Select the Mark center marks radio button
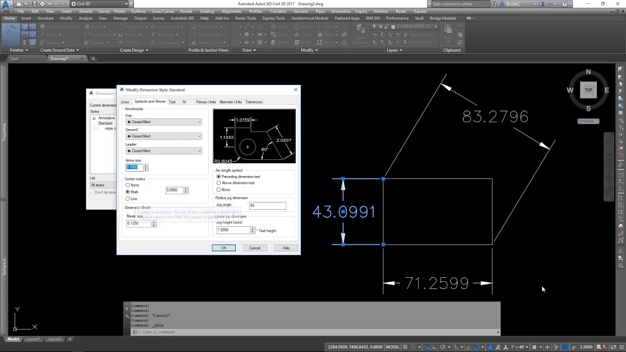The image size is (626, 352). point(128,192)
